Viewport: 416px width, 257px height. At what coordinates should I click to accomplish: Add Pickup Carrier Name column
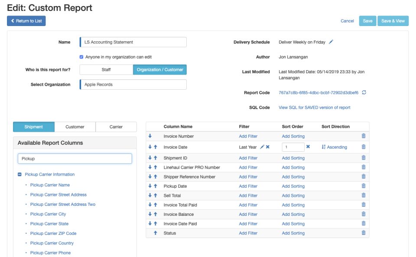point(50,185)
